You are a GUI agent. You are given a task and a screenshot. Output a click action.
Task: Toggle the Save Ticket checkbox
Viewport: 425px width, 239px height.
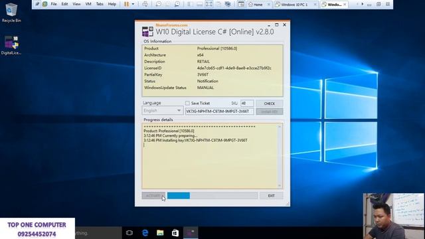(x=187, y=104)
